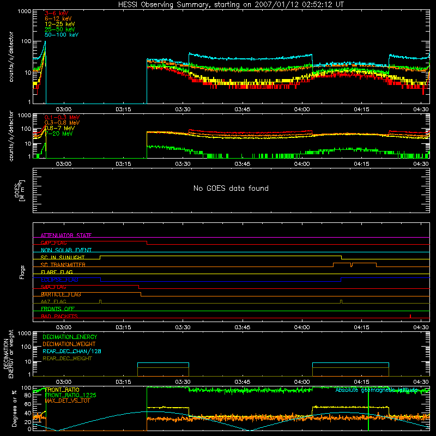Click the REAR_DEC_CHAN/128 legend label
Viewport: 436px width, 436px height.
(72, 351)
